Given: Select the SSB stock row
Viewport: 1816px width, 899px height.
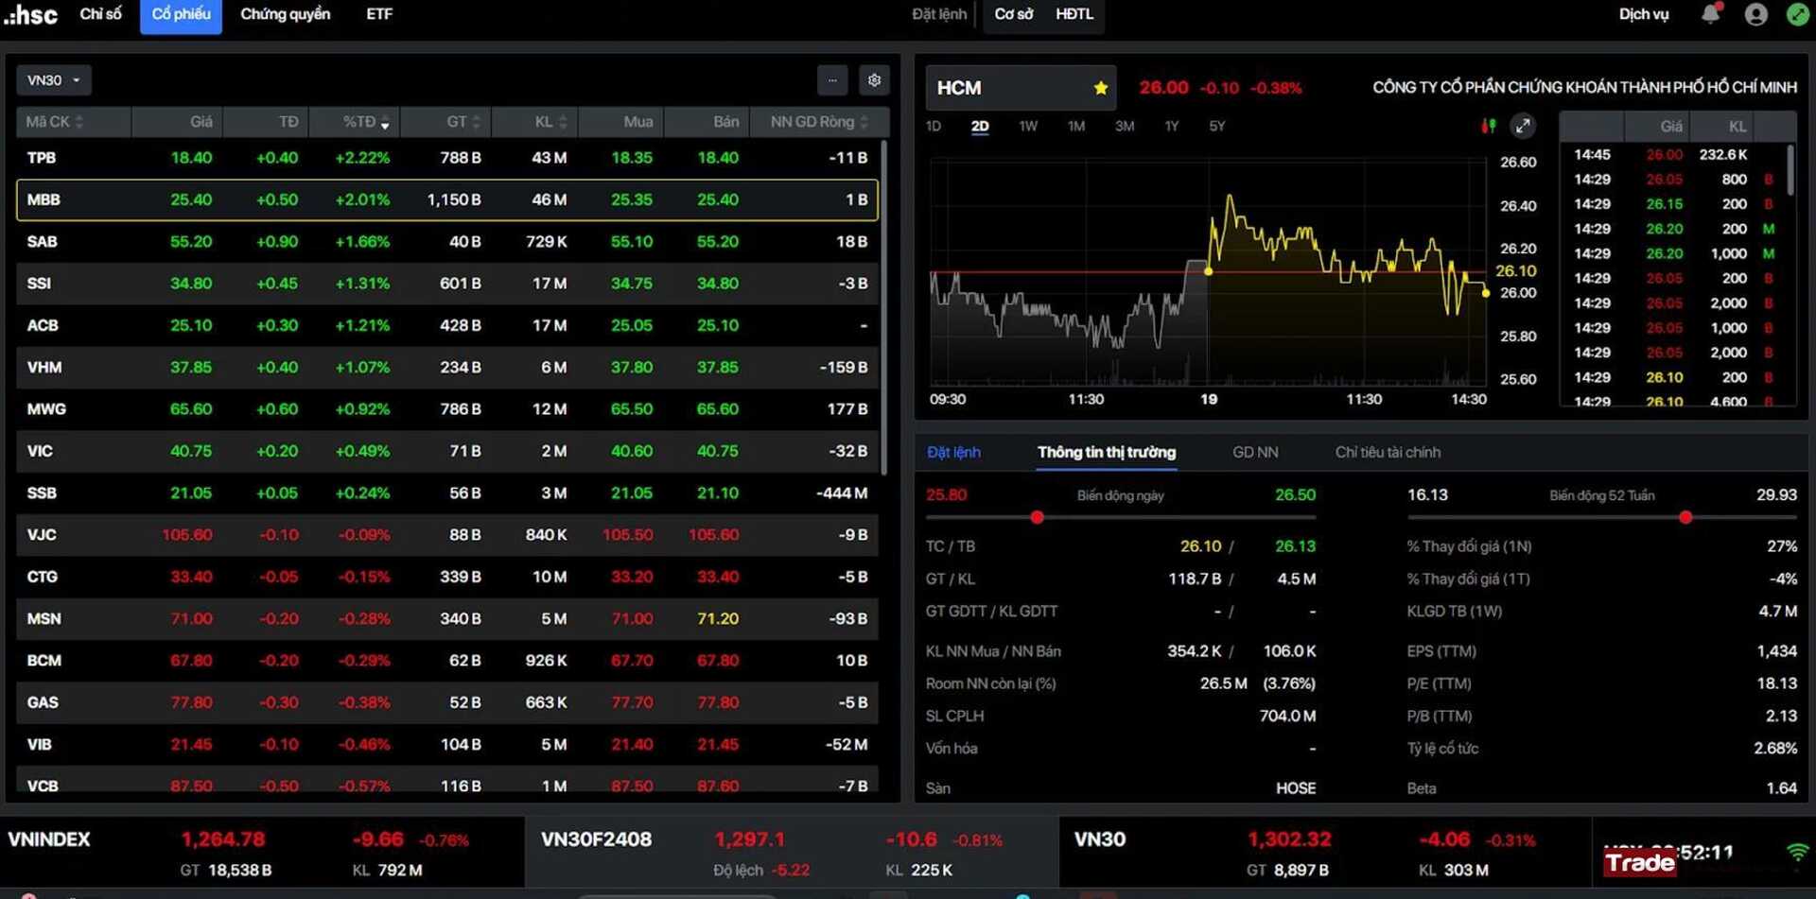Looking at the screenshot, I should [x=447, y=493].
